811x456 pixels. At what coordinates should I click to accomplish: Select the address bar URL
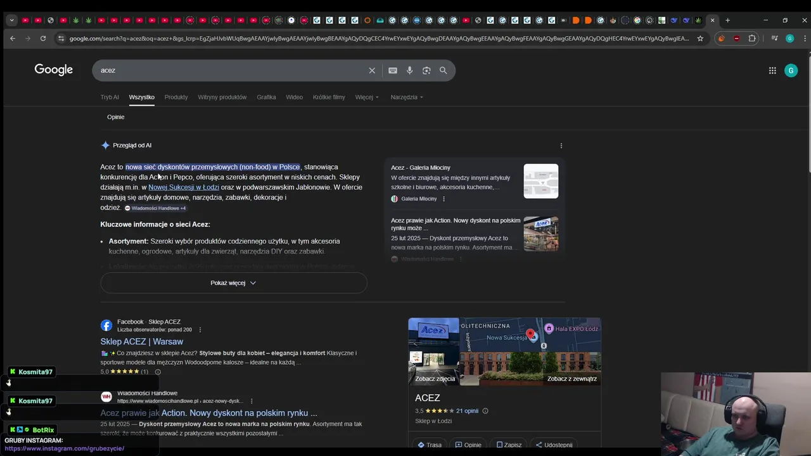(379, 39)
